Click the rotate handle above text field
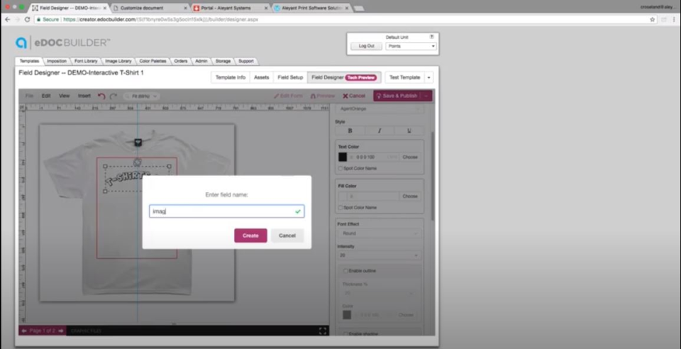The image size is (681, 349). (137, 162)
